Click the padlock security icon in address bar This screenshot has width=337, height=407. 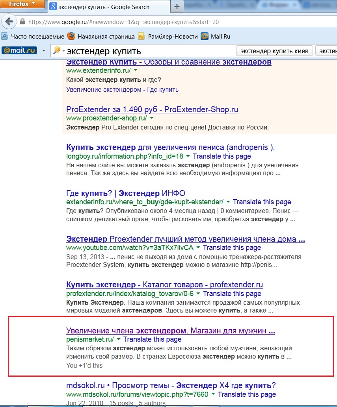(x=22, y=22)
